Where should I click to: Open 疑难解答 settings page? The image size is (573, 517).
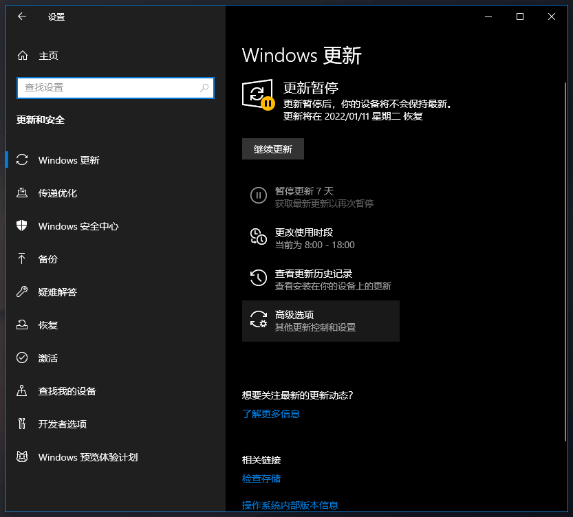coord(115,291)
